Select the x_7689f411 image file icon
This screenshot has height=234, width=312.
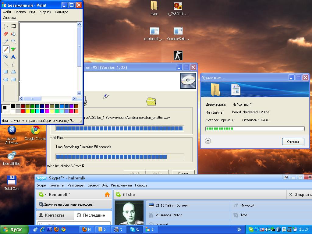click(x=178, y=8)
